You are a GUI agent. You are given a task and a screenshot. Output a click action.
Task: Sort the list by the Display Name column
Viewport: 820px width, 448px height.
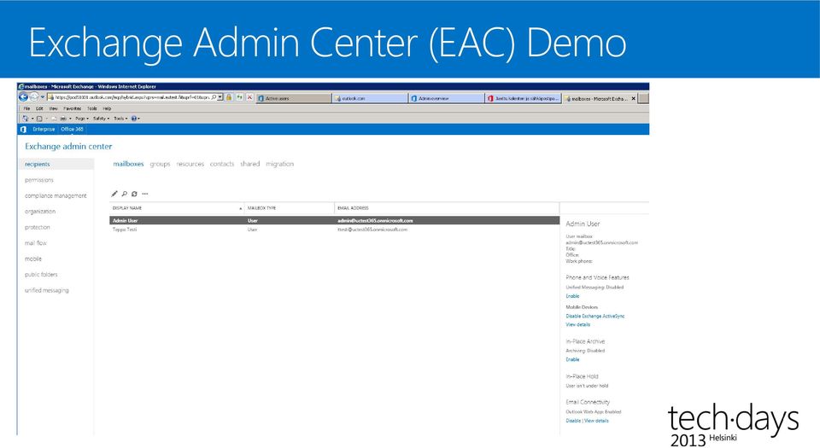point(177,208)
